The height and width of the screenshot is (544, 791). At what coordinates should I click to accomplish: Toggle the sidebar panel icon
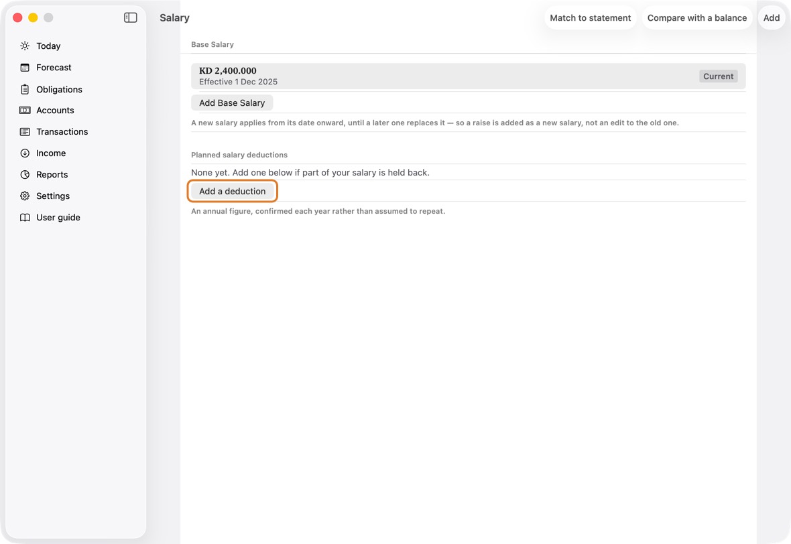[x=130, y=17]
